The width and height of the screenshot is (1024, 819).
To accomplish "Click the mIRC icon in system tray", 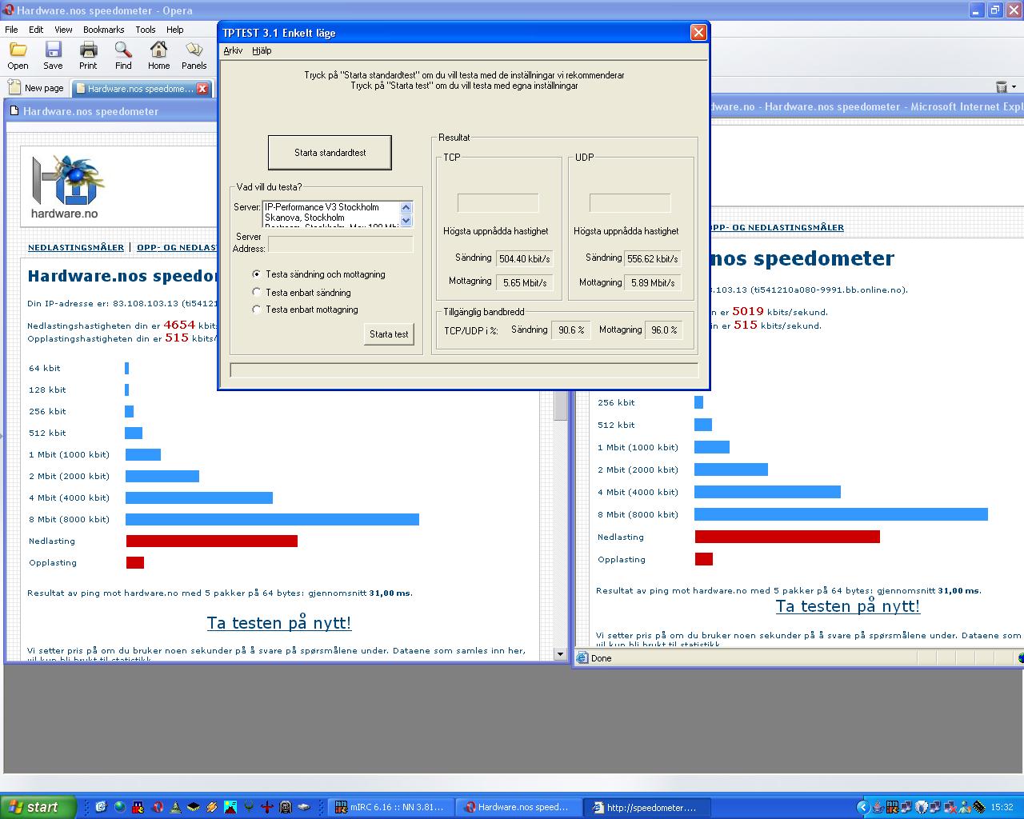I will [x=893, y=807].
